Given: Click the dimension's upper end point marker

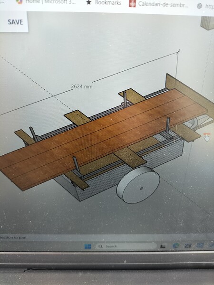Looking at the screenshot, I should click(x=178, y=52).
